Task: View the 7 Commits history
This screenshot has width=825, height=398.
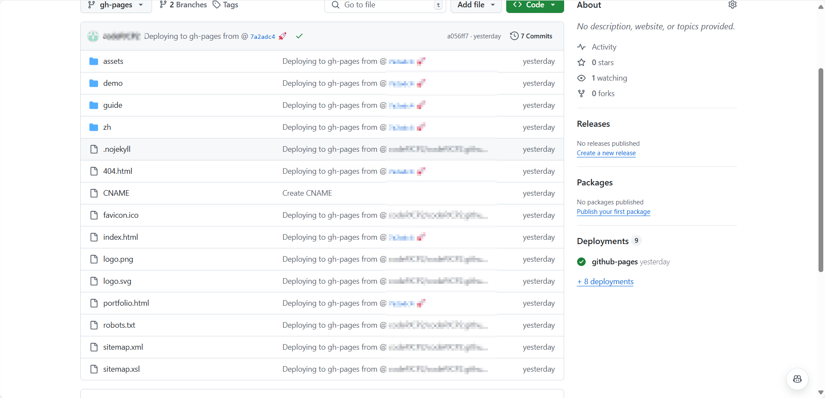Action: [531, 36]
